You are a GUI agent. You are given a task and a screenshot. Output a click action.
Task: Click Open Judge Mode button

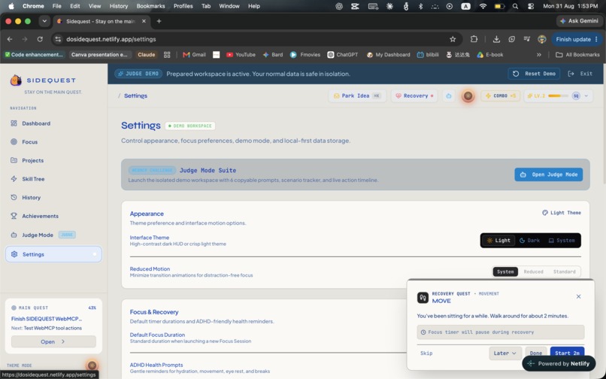tap(548, 174)
